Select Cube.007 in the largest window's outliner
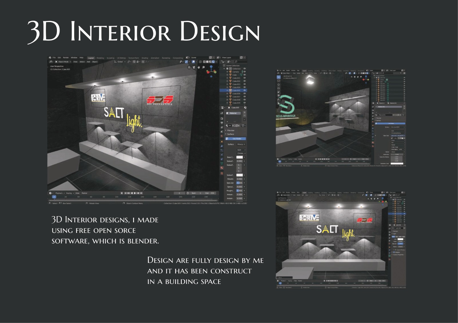458x323 pixels. (x=236, y=97)
